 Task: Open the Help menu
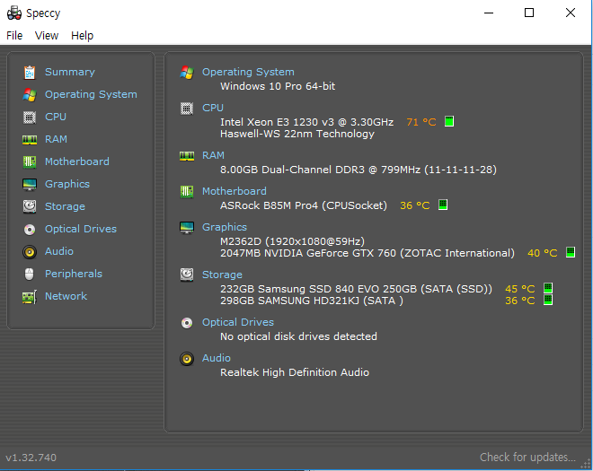(x=82, y=36)
